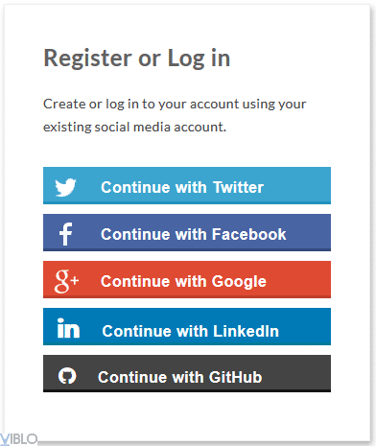376x446 pixels.
Task: Click the existing social media account line
Action: (134, 127)
